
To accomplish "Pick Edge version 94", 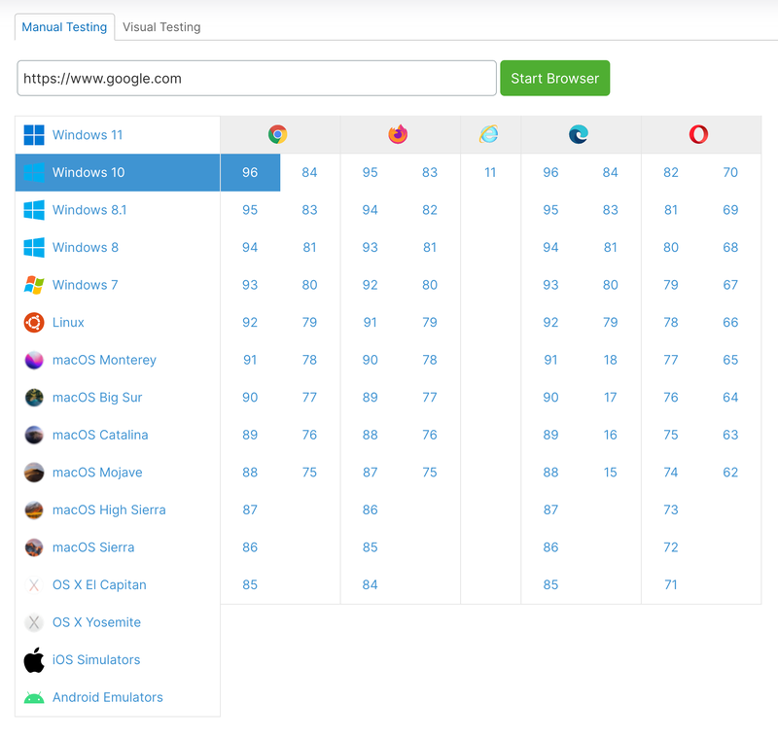I will tap(550, 248).
